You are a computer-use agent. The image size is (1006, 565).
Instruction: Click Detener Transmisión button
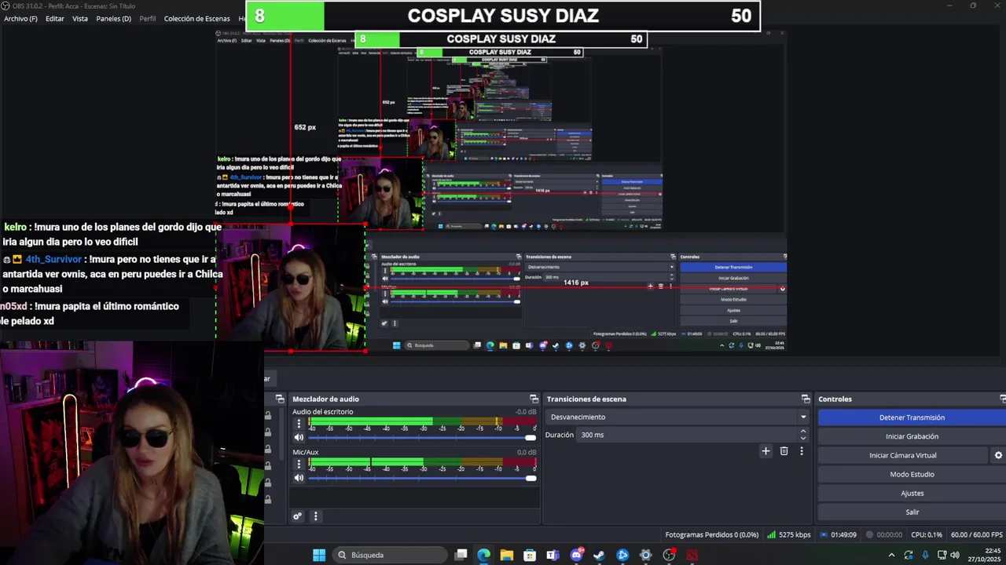[x=912, y=417]
